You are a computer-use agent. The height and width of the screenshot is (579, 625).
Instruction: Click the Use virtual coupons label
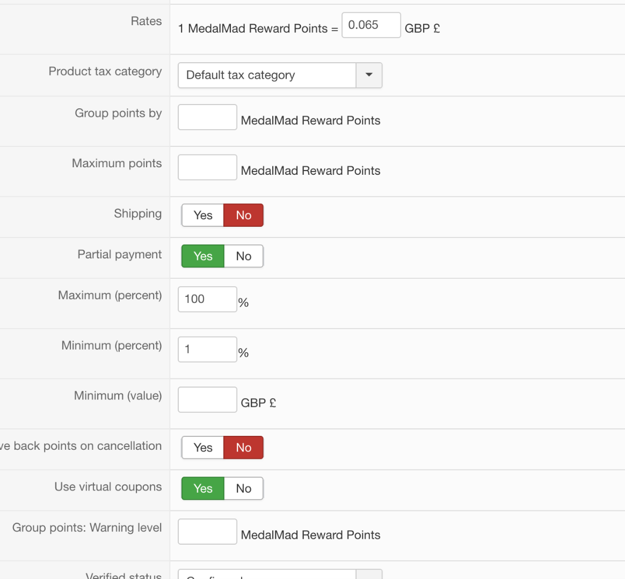click(x=108, y=487)
